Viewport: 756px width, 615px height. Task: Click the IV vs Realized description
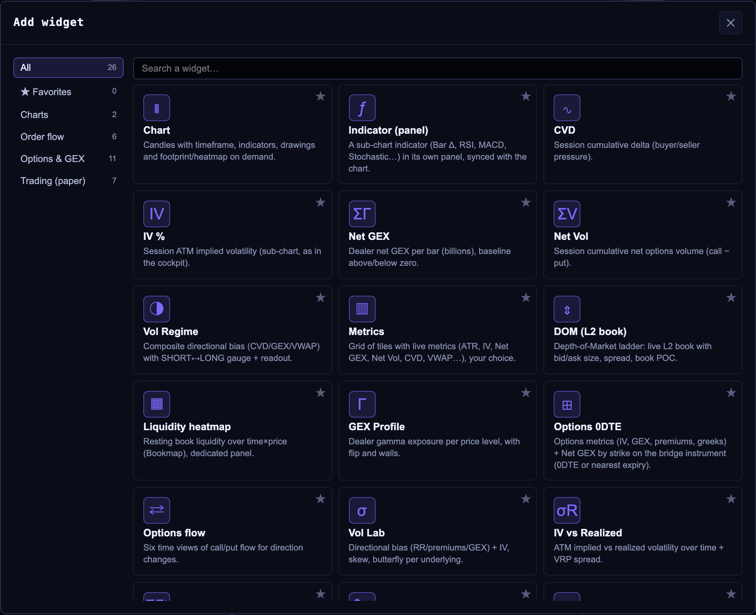pos(638,554)
